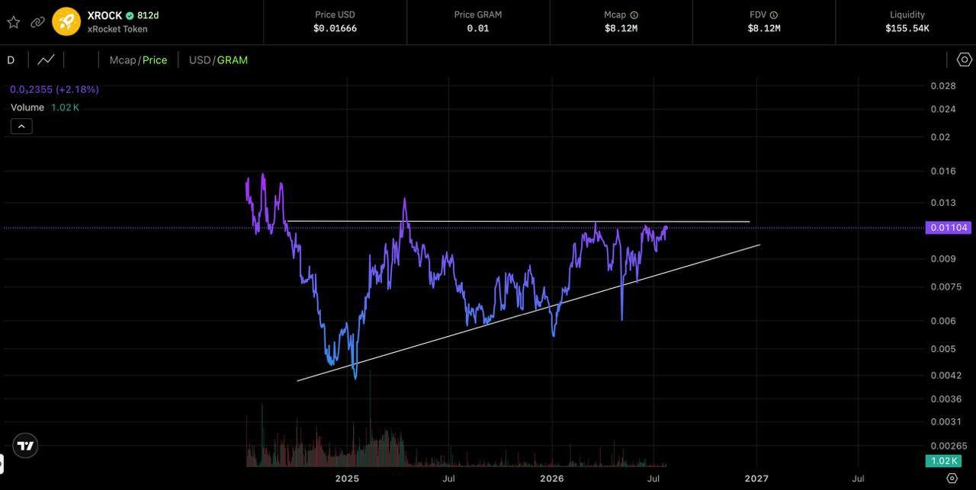
Task: Select the current price tag 0.01104
Action: point(948,228)
